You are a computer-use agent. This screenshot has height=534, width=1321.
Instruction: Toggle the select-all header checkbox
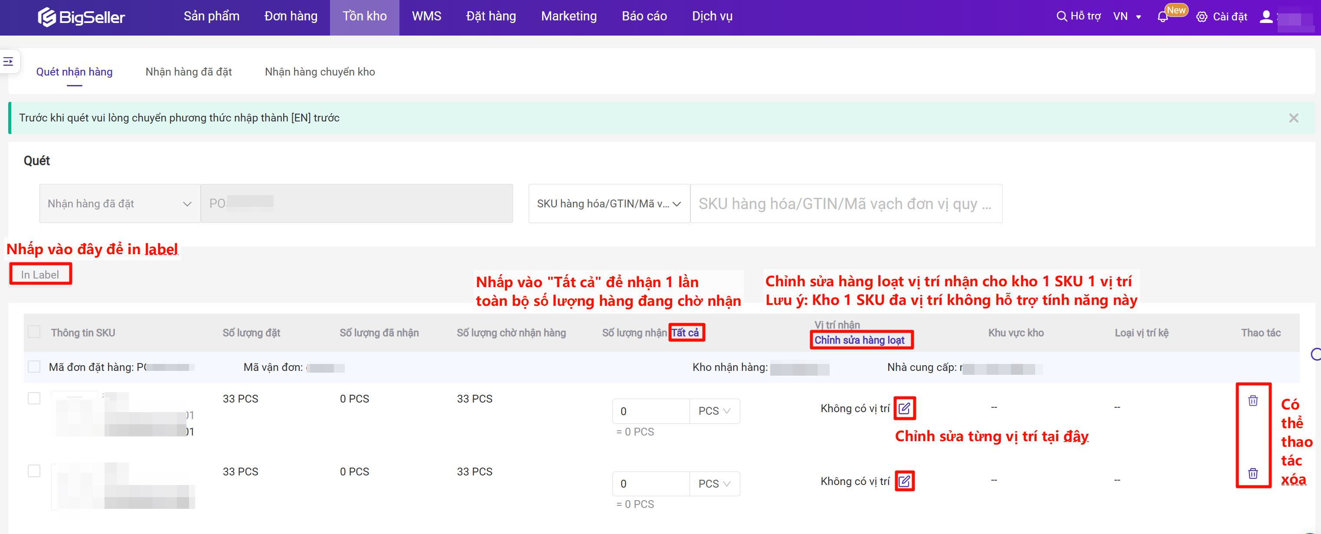pos(34,332)
